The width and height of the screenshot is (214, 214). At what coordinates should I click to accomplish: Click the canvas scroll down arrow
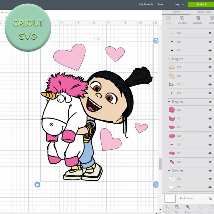pyautogui.click(x=160, y=210)
